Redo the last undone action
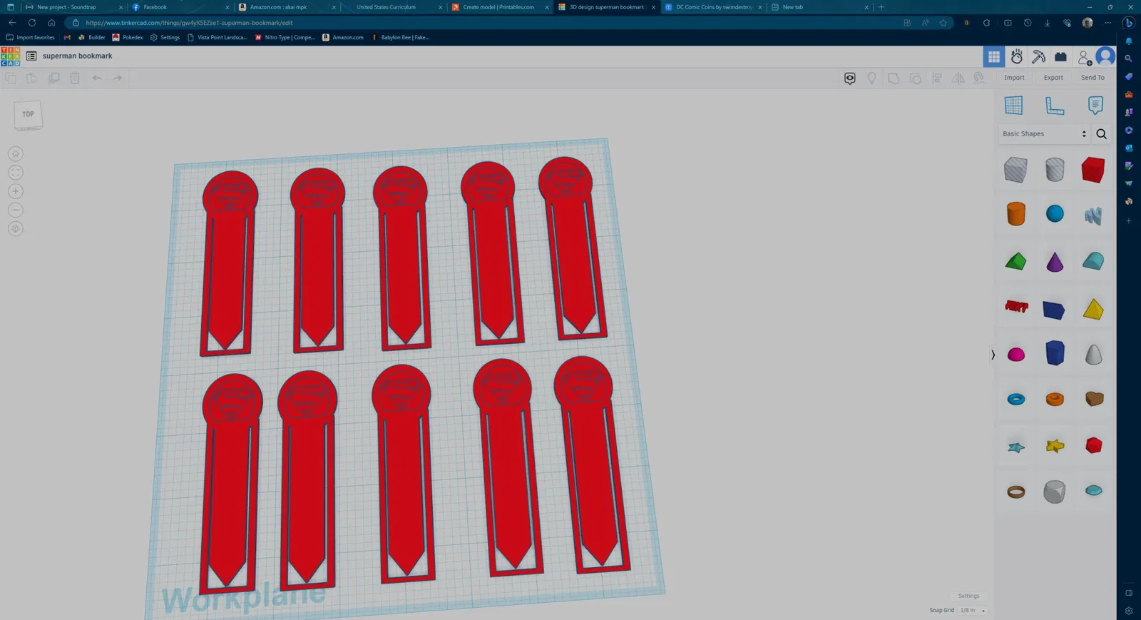Viewport: 1141px width, 620px height. 118,78
